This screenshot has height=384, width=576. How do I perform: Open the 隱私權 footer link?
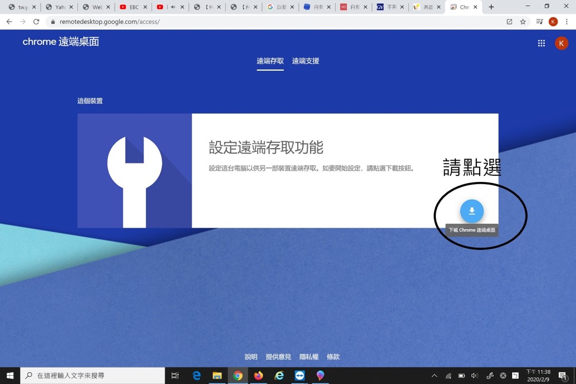click(x=309, y=357)
